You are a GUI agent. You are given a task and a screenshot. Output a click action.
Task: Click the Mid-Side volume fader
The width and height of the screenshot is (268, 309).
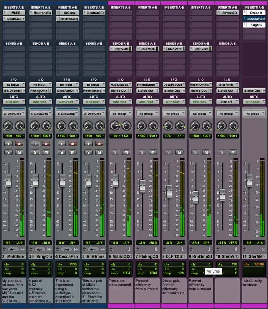pyautogui.click(x=9, y=180)
